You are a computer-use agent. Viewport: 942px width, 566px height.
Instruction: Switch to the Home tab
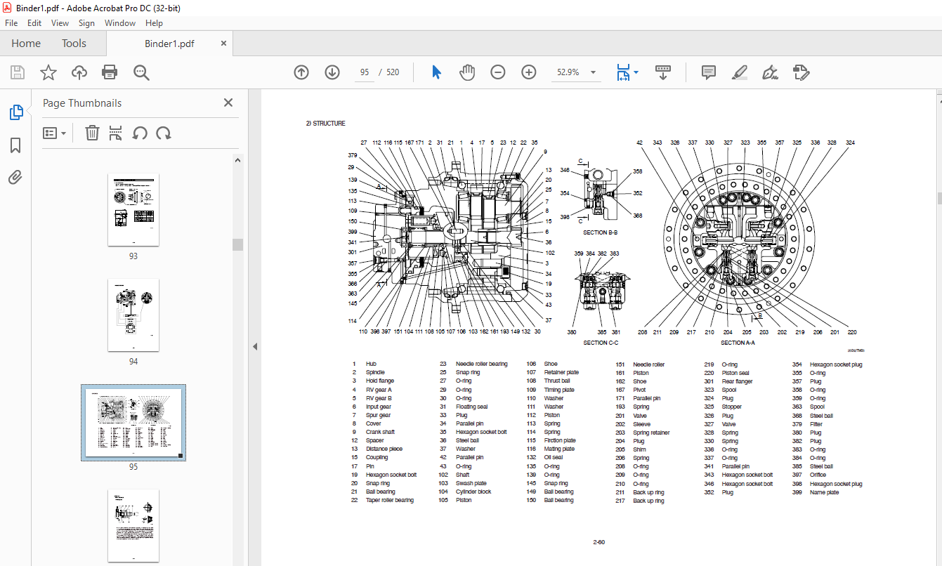(26, 44)
